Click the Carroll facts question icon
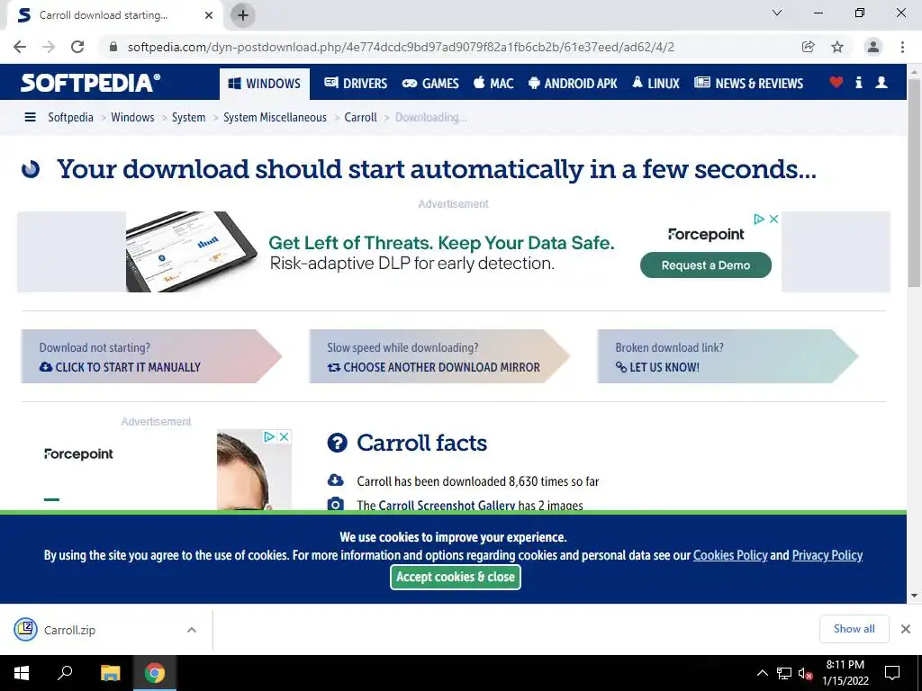The height and width of the screenshot is (691, 922). click(337, 443)
